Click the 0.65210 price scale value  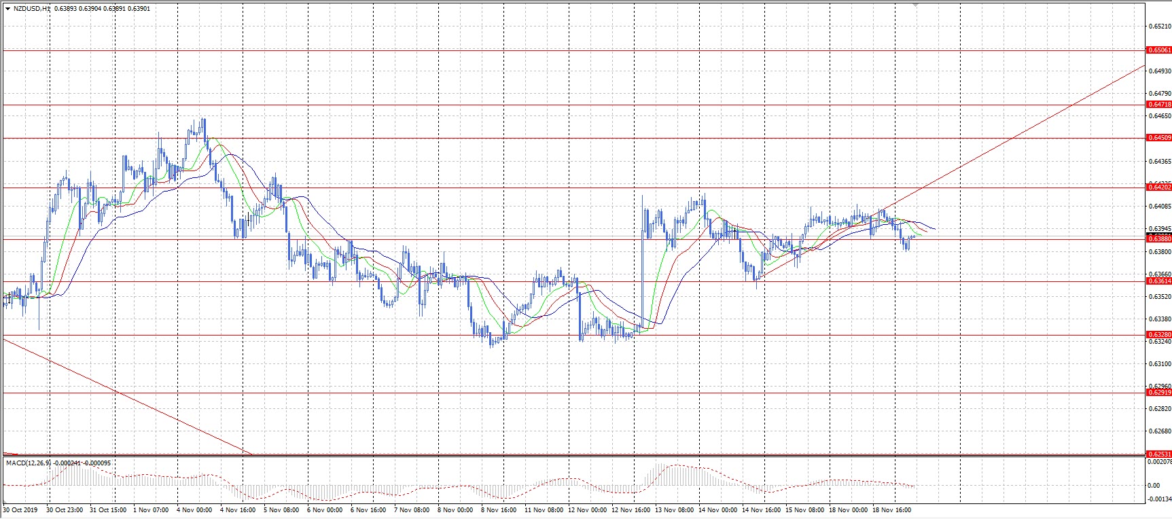tap(1160, 27)
